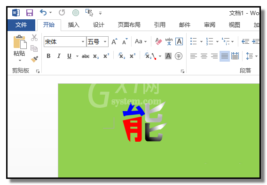Click the bullets list icon
This screenshot has height=185, width=267.
(x=194, y=41)
